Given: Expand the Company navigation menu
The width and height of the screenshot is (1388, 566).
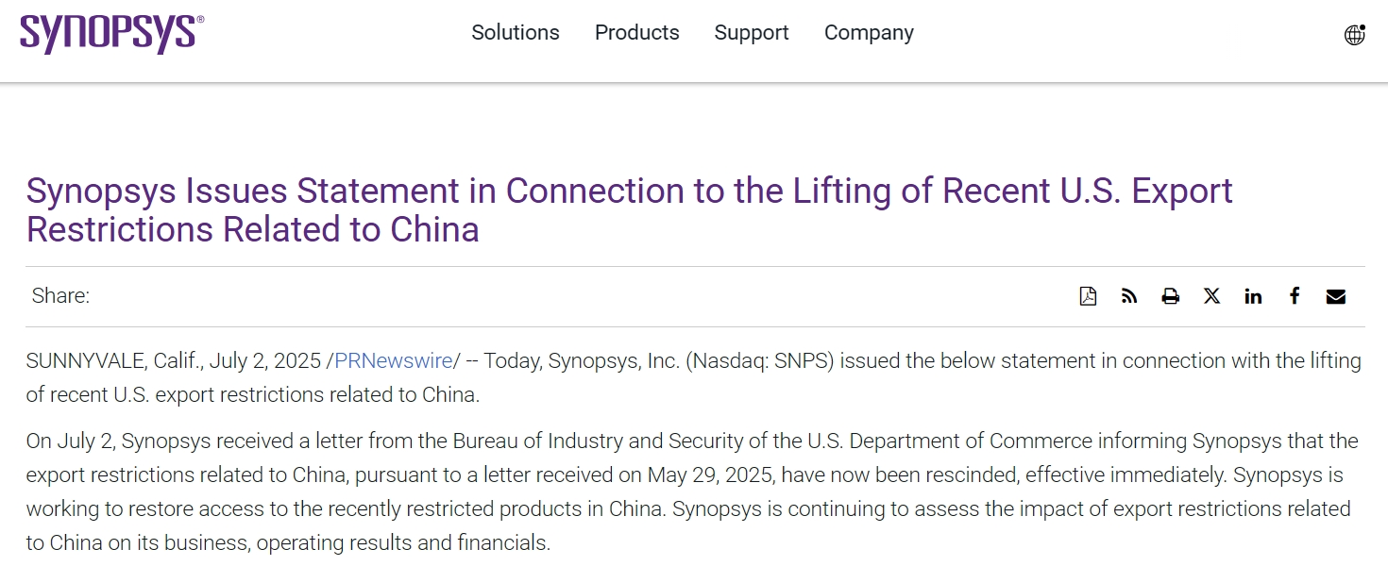Looking at the screenshot, I should (869, 33).
